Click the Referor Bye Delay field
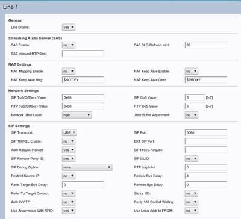 tap(206, 176)
